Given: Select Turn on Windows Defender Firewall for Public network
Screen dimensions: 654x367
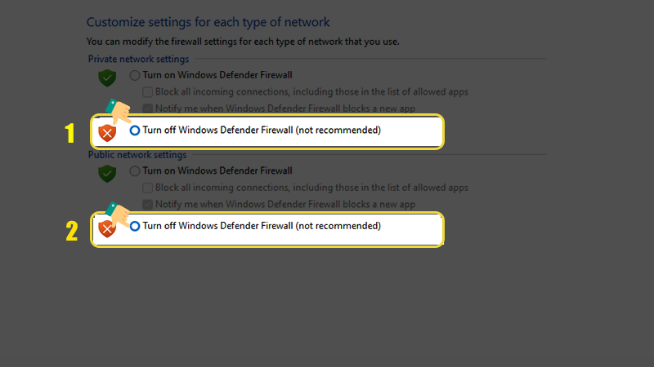Looking at the screenshot, I should [x=135, y=171].
